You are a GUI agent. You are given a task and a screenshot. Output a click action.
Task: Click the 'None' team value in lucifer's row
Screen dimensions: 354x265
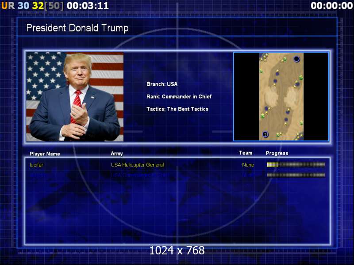coord(248,165)
